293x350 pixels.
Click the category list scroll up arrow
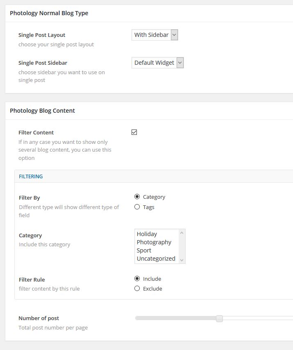(182, 233)
